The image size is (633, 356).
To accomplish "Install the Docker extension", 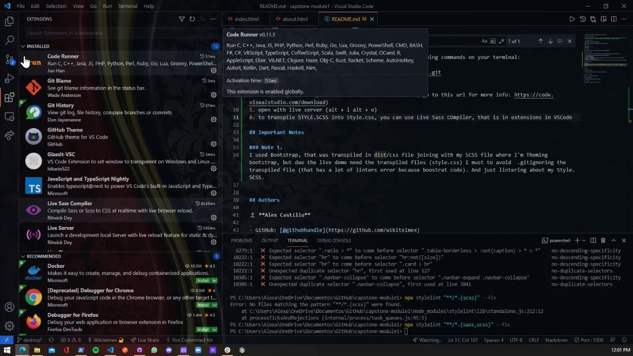I will pos(203,280).
